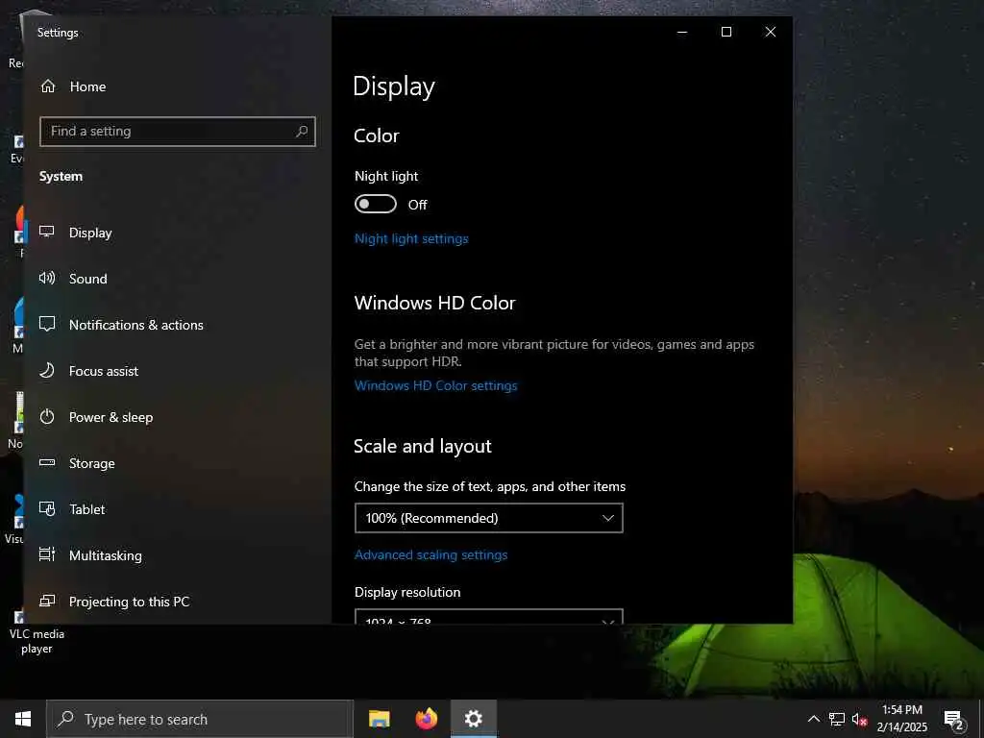The image size is (984, 738).
Task: Show hidden system tray icons
Action: (813, 719)
